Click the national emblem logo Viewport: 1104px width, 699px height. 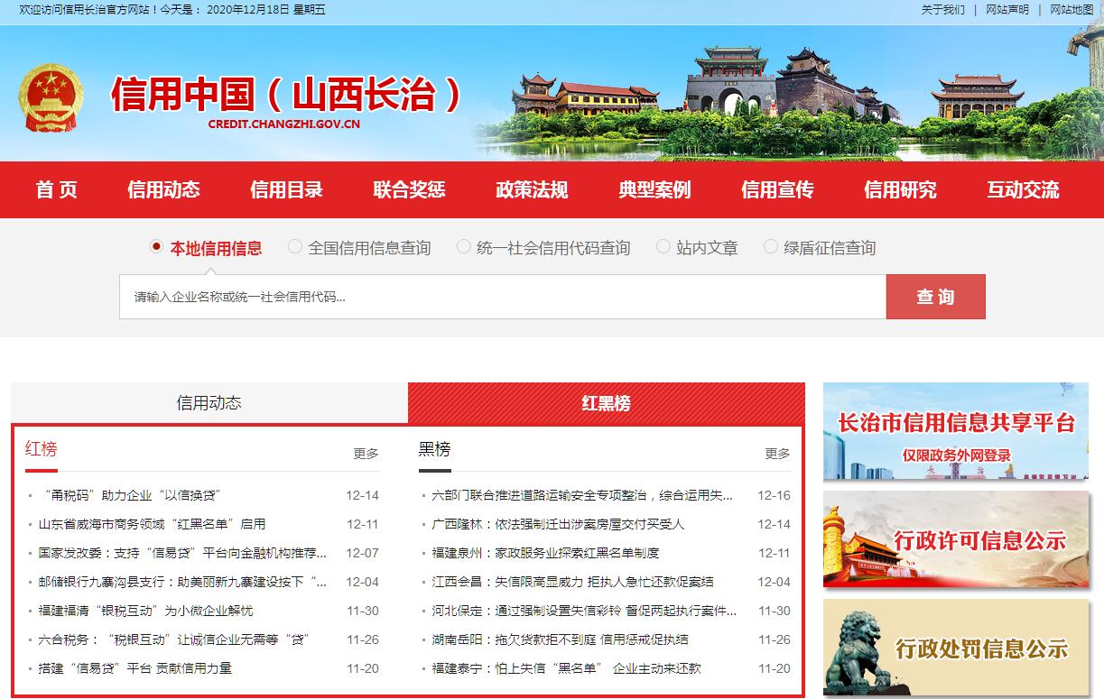pos(51,98)
